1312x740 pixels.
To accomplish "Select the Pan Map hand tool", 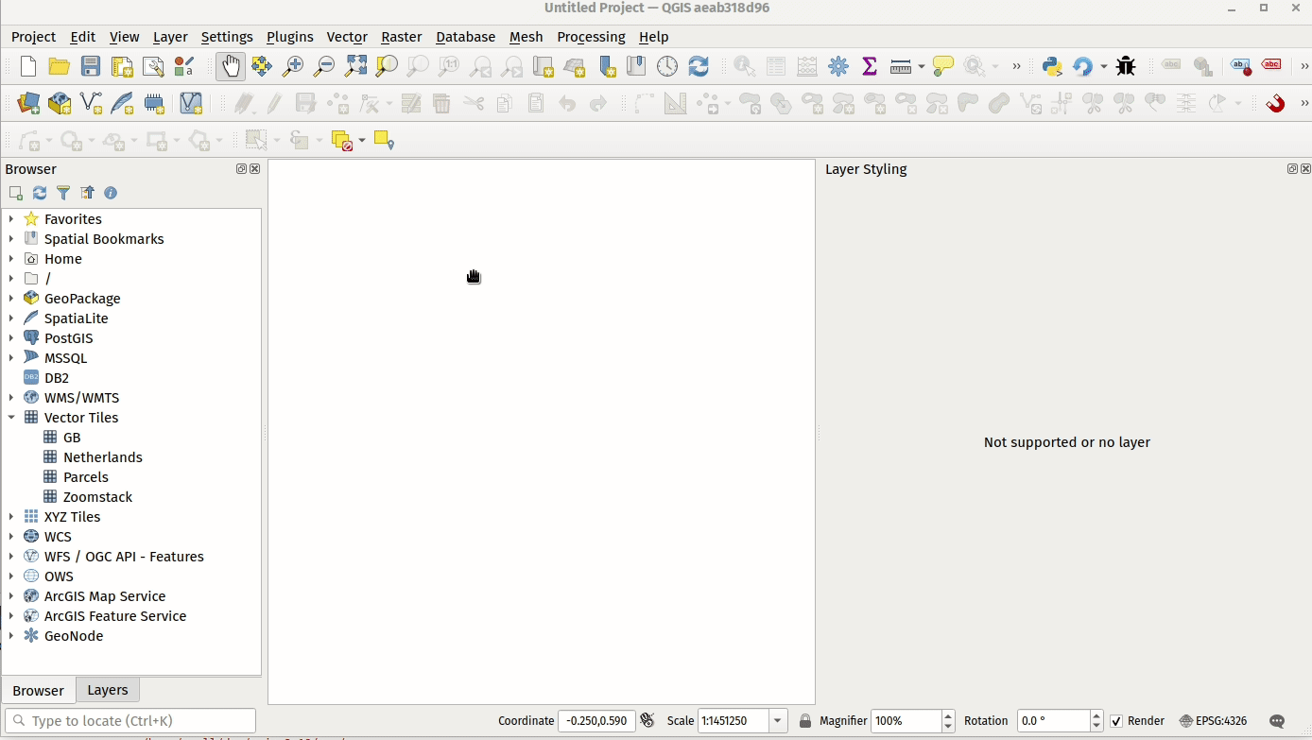I will point(231,66).
